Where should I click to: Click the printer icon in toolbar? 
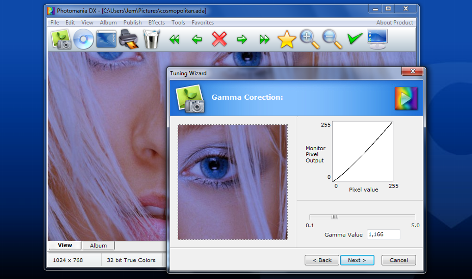pyautogui.click(x=129, y=39)
